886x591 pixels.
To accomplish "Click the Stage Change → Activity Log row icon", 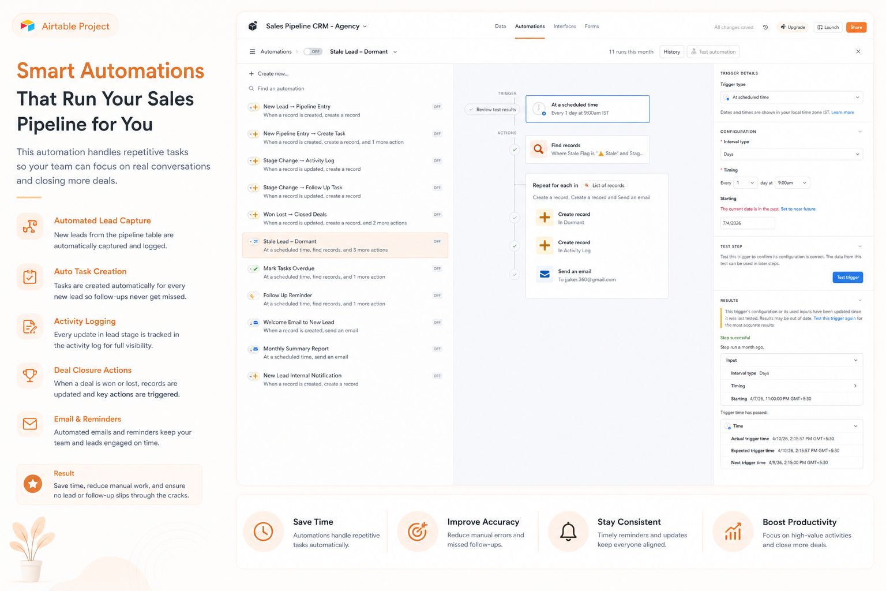I will pyautogui.click(x=254, y=161).
